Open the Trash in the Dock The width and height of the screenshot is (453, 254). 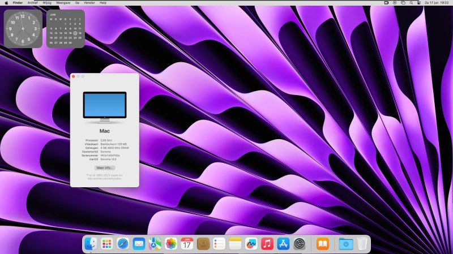click(x=362, y=244)
